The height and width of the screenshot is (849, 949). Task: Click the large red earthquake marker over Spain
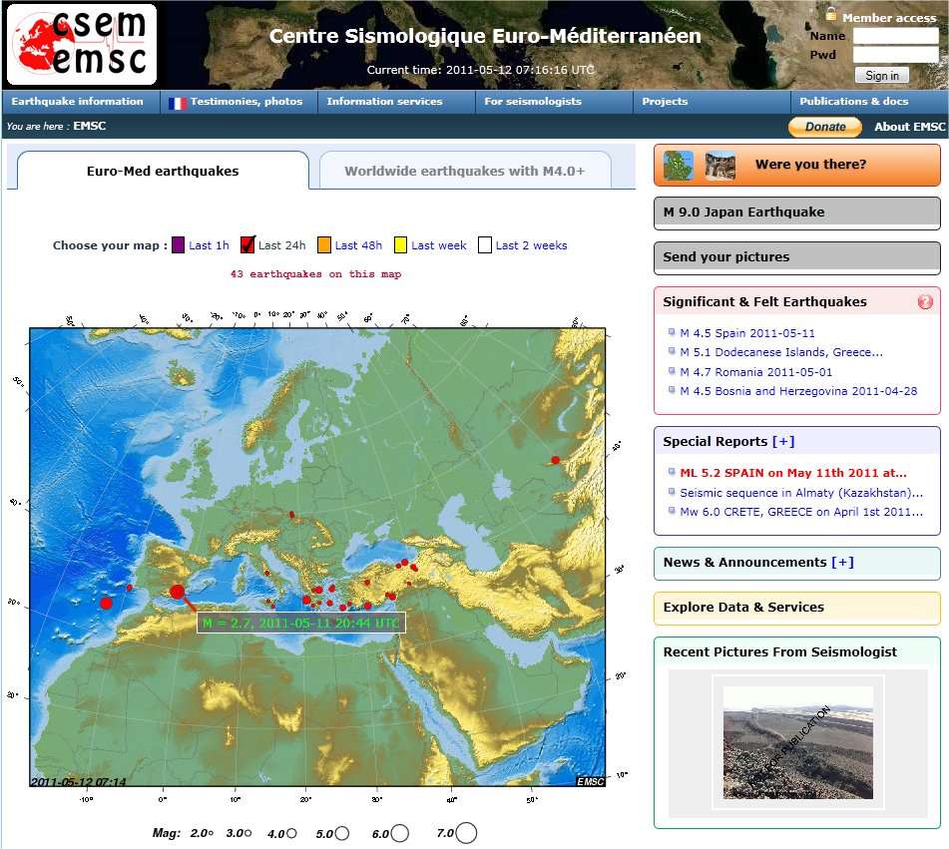coord(177,592)
